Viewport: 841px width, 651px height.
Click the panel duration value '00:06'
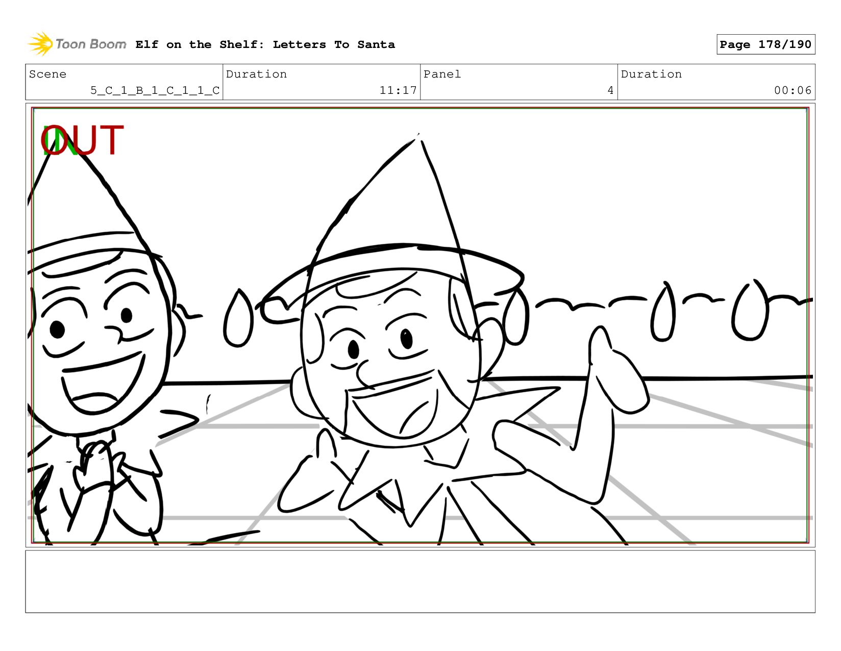[x=793, y=90]
